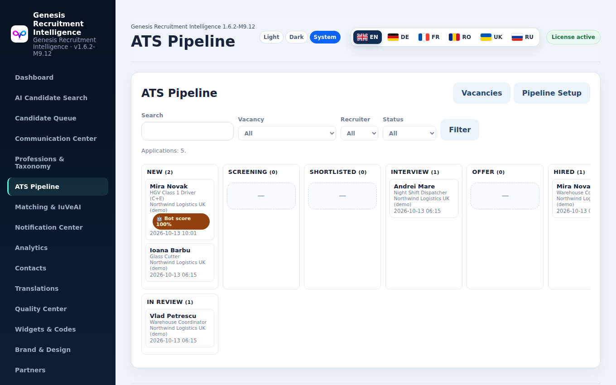This screenshot has height=385, width=616.
Task: Switch language to English flag
Action: (x=367, y=37)
